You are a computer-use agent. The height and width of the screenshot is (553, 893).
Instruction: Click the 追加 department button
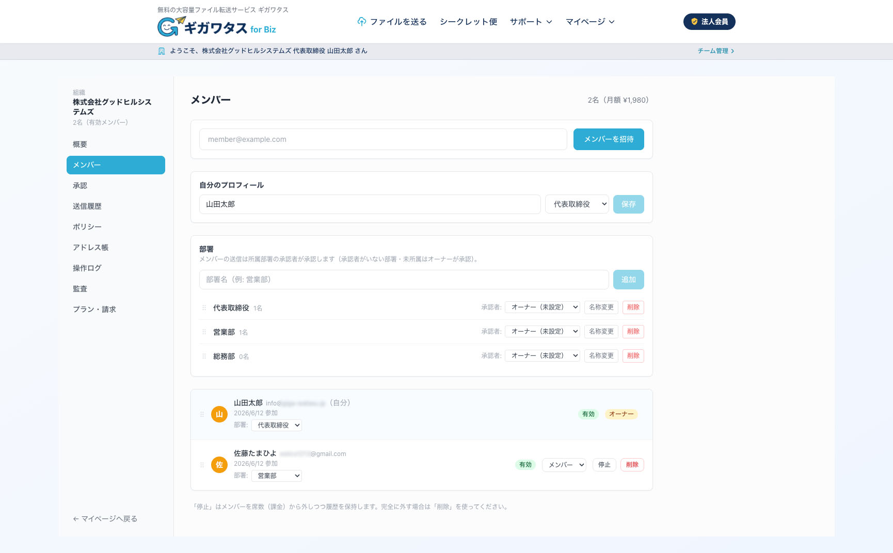coord(629,280)
